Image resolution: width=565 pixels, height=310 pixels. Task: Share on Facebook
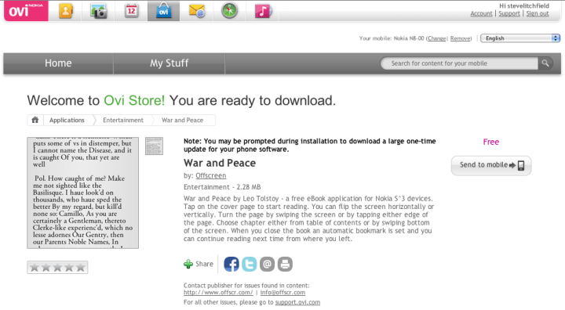[231, 264]
